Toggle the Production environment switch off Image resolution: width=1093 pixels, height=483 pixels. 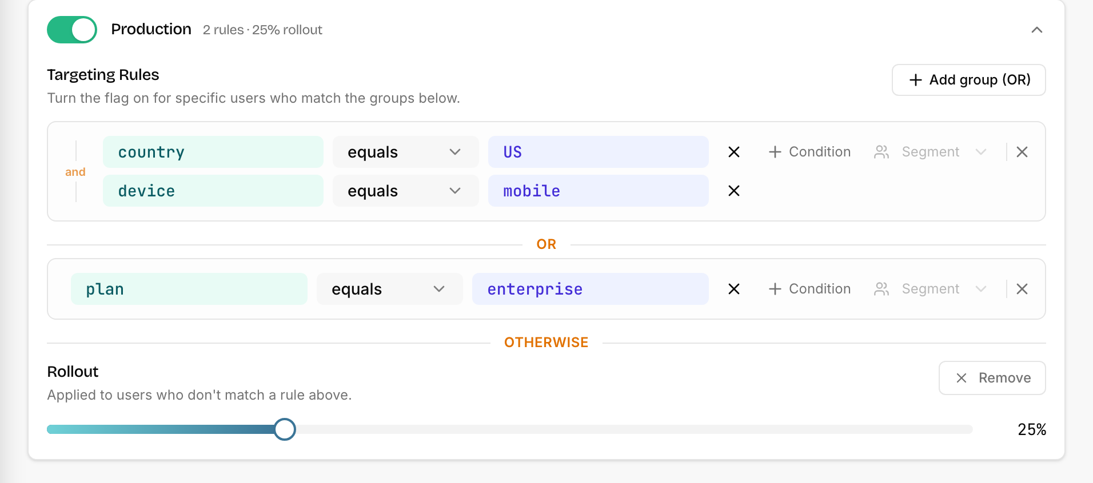[x=72, y=30]
